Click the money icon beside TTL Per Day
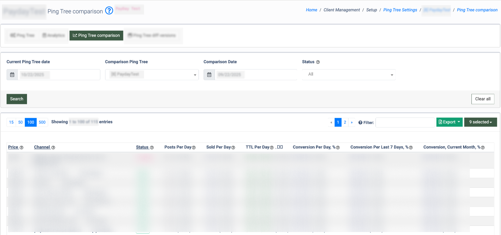 280,147
